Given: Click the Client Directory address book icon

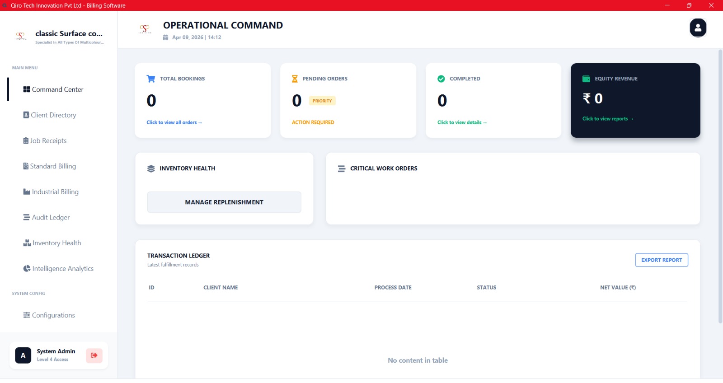Looking at the screenshot, I should pyautogui.click(x=26, y=115).
